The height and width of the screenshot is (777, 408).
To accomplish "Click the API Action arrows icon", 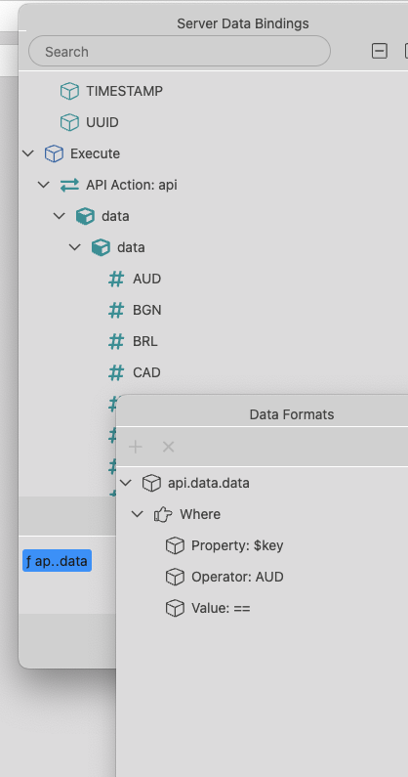I will click(69, 185).
